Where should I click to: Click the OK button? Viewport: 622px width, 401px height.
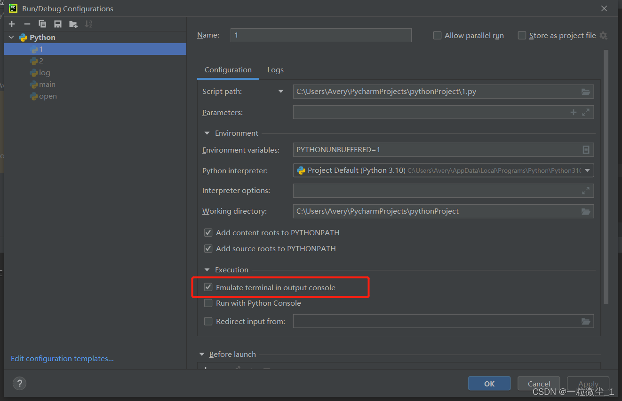pyautogui.click(x=489, y=384)
